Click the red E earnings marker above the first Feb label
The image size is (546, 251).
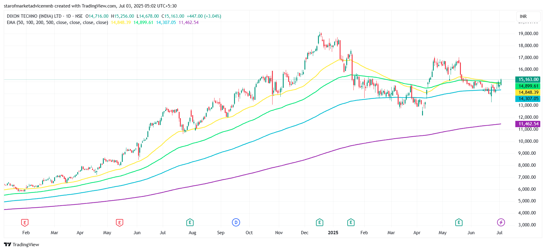(25, 223)
